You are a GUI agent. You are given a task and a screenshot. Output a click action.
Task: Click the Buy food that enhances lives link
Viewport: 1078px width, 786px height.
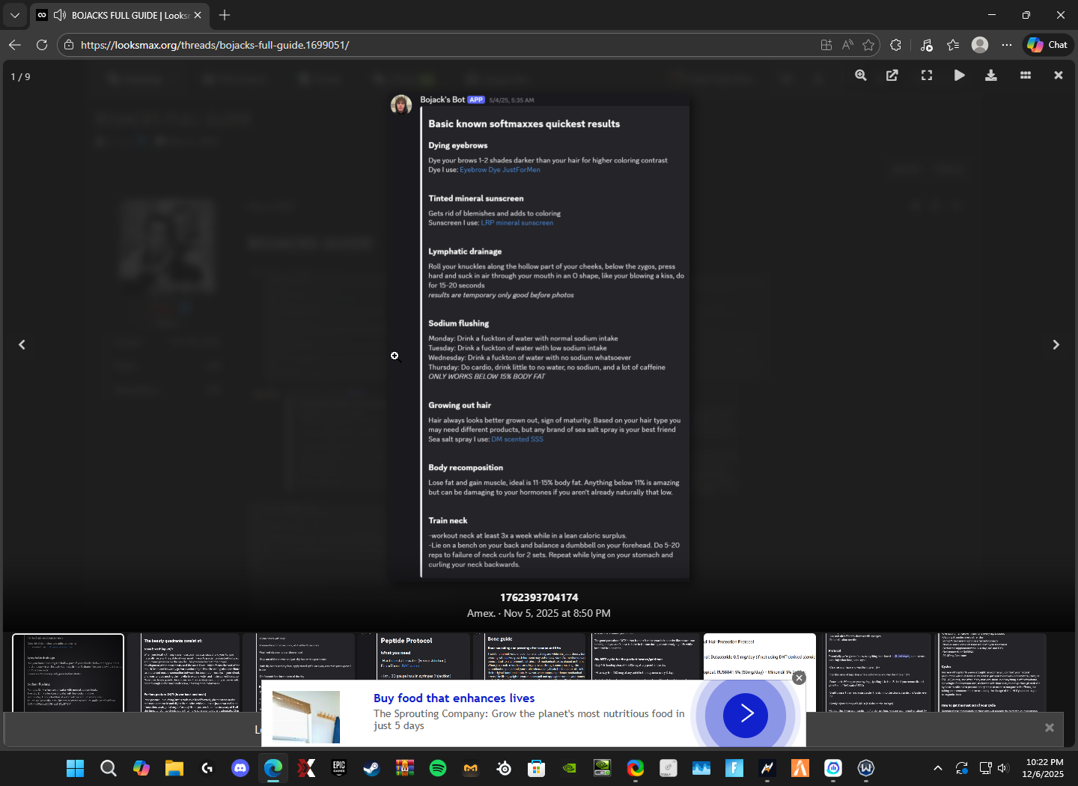pos(454,698)
